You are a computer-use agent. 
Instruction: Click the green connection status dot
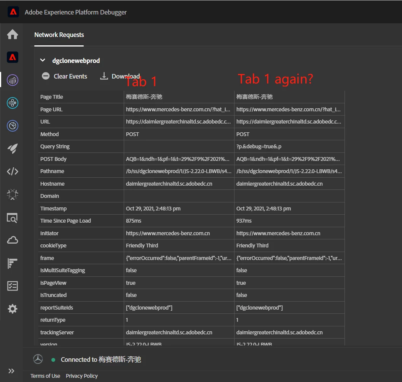point(53,360)
